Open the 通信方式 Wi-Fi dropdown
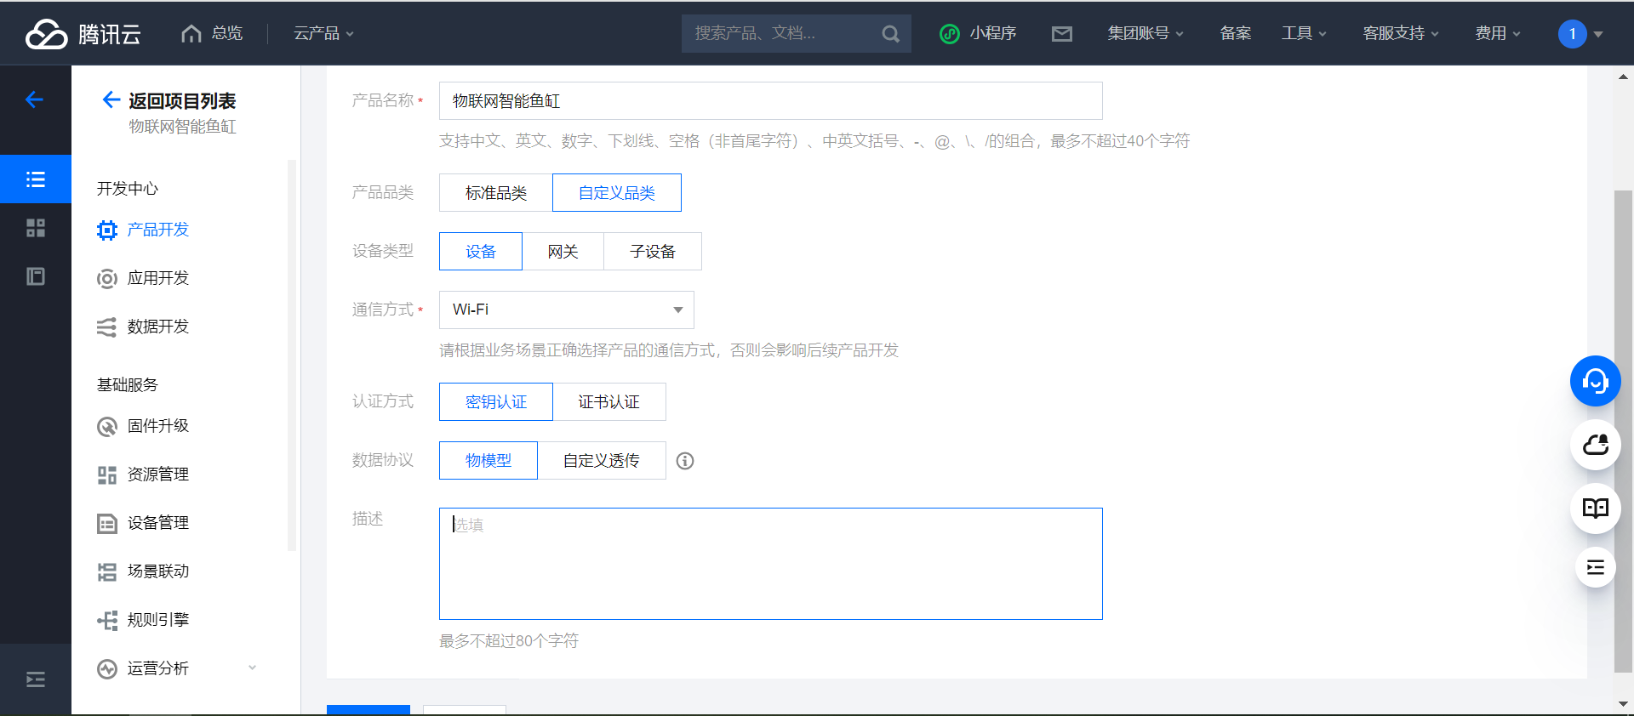Screen dimensions: 1634x716 tap(566, 310)
